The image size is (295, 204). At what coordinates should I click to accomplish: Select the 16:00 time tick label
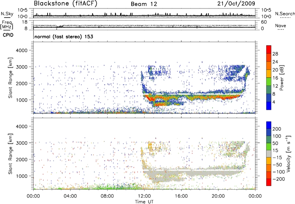[x=181, y=196]
